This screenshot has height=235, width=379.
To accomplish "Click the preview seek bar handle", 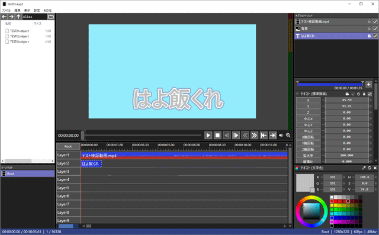I will [83, 135].
